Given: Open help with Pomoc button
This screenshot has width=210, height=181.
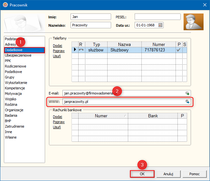Looking at the screenshot, I should tap(195, 174).
